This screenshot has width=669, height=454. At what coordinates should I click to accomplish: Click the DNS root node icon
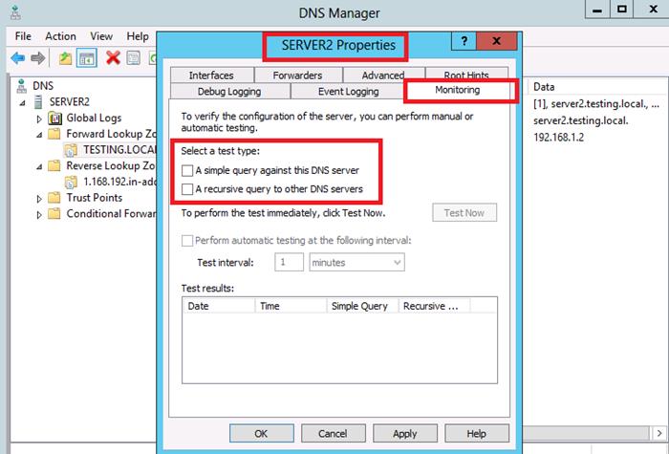[21, 86]
